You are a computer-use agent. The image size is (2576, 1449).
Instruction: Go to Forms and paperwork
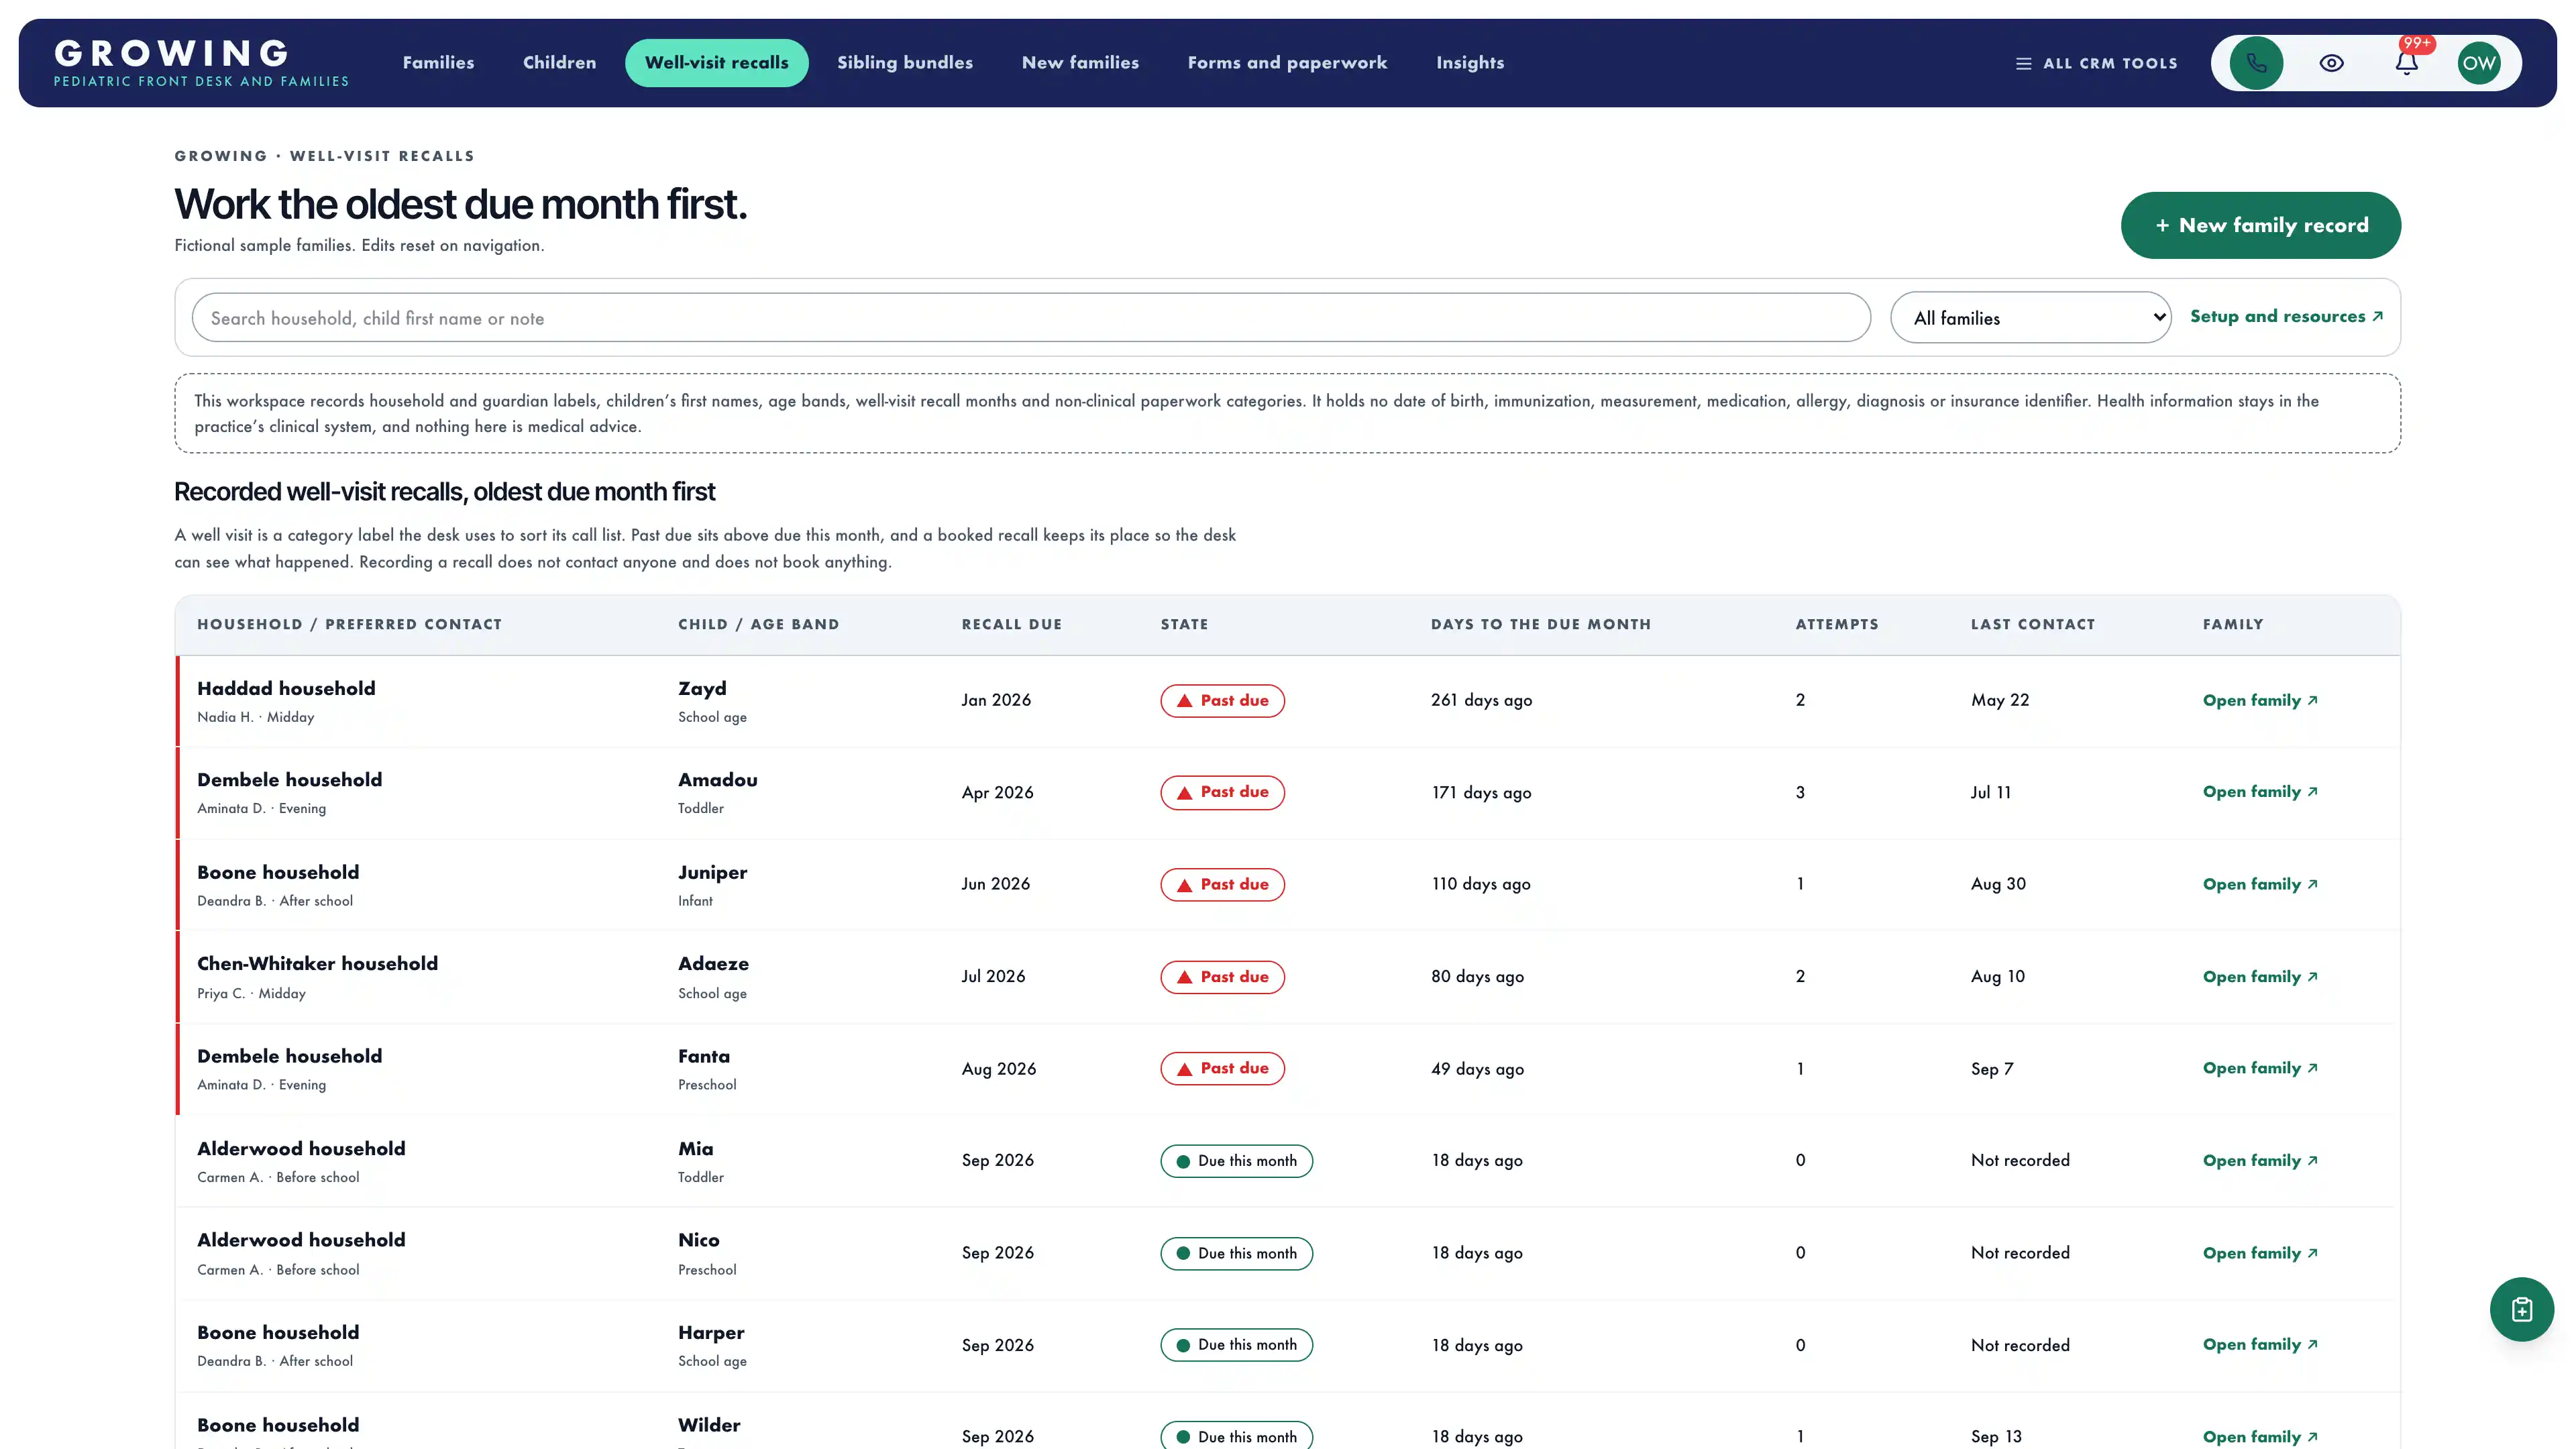(1287, 63)
